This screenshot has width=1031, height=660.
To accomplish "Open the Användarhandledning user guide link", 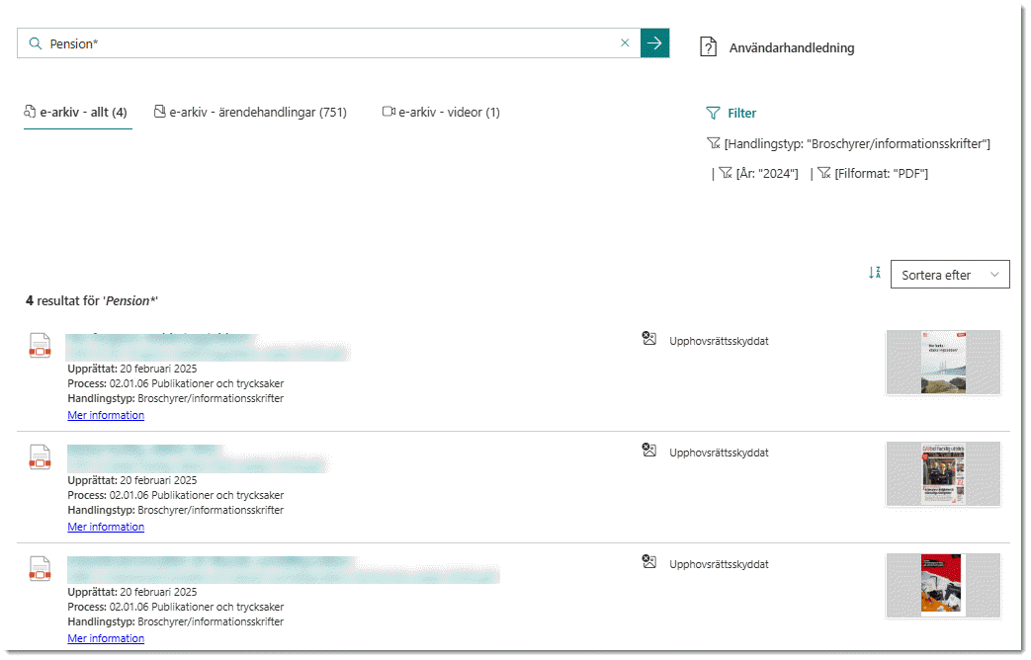I will tap(792, 48).
